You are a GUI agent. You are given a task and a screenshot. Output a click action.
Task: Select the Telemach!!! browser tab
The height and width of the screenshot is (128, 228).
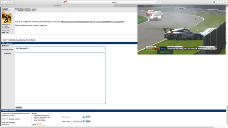click(x=57, y=6)
